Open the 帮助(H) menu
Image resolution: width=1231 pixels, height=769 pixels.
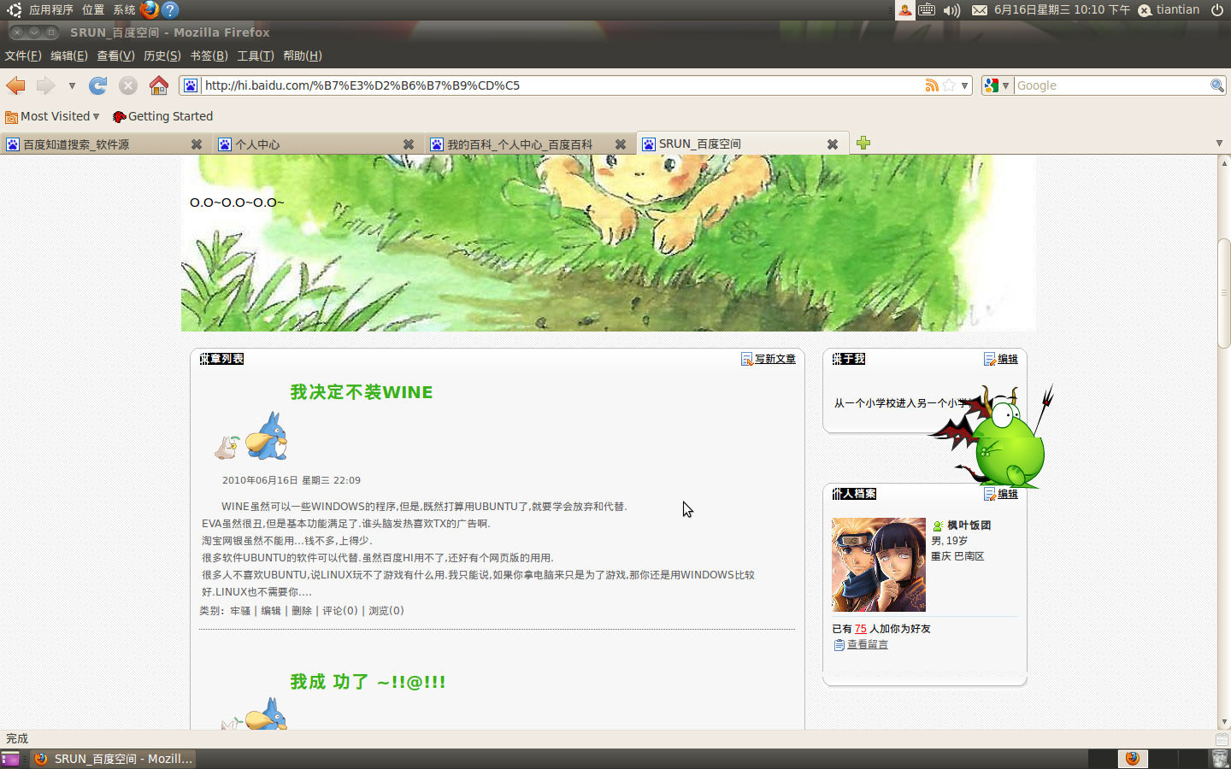coord(303,56)
